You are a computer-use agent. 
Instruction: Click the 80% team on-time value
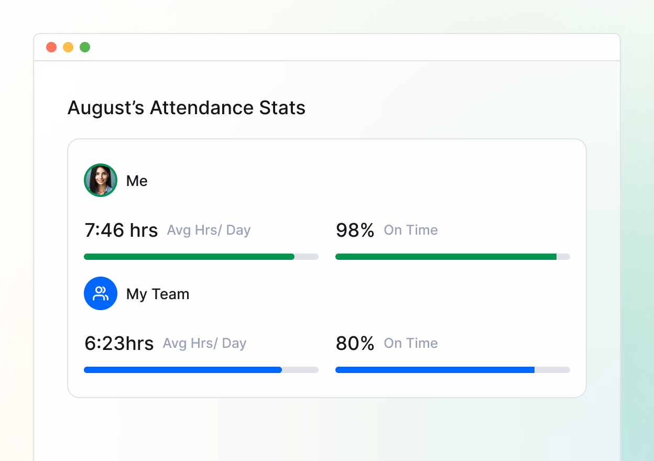(355, 344)
